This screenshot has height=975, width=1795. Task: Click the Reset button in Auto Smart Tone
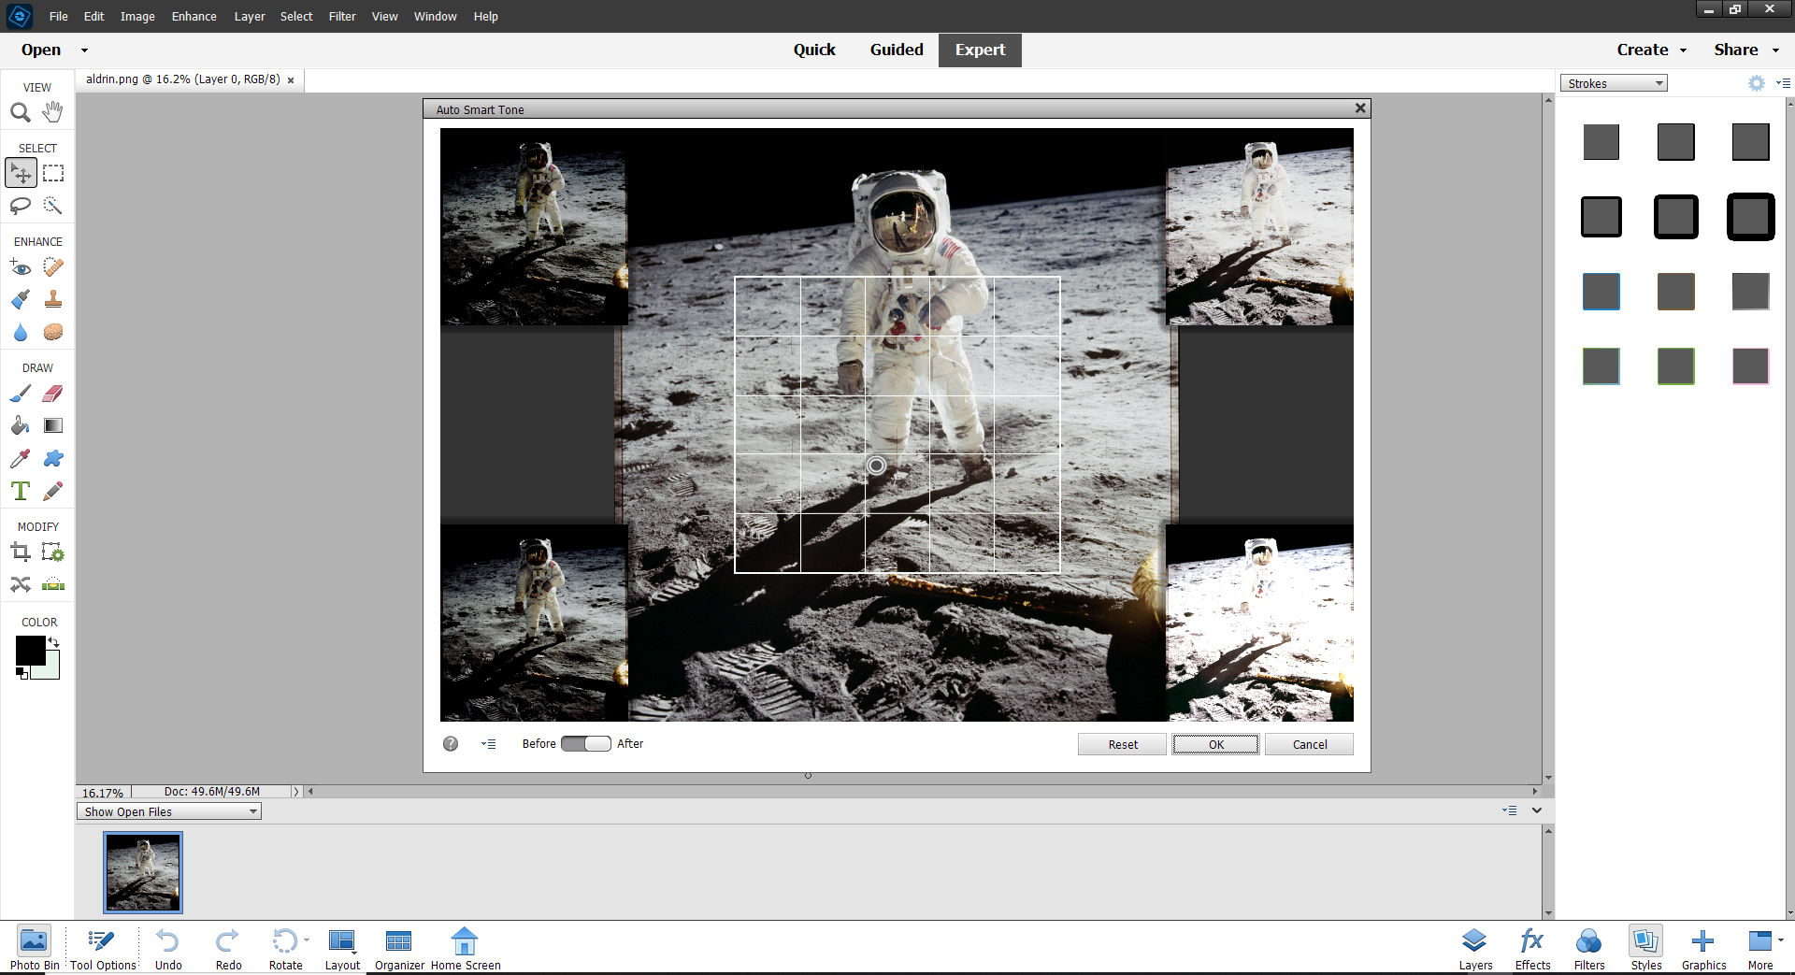[1121, 743]
